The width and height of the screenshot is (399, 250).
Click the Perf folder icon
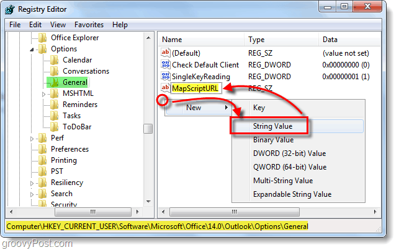click(43, 139)
